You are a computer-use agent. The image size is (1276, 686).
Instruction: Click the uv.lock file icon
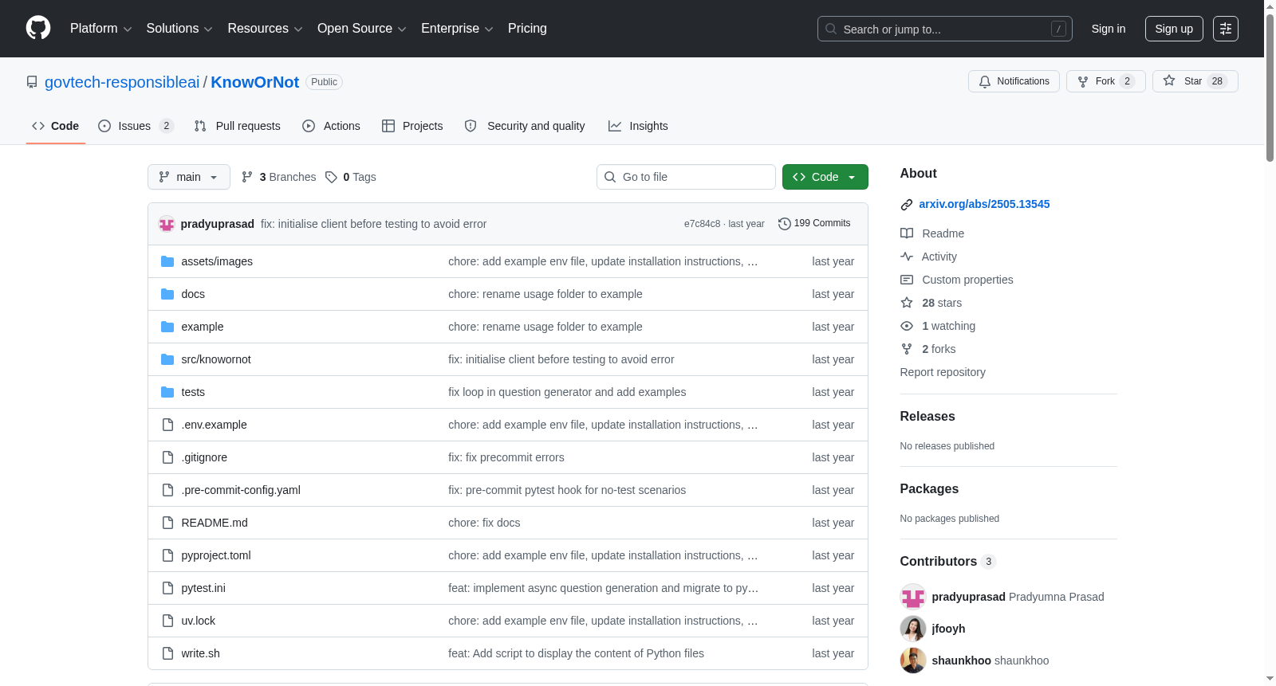point(167,621)
